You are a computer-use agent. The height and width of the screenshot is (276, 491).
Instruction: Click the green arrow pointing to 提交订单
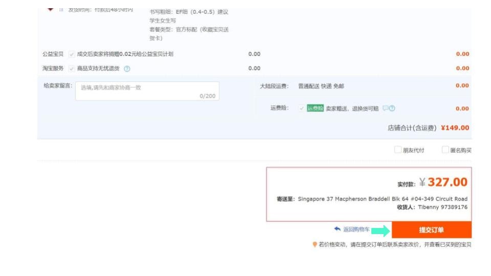(x=380, y=231)
